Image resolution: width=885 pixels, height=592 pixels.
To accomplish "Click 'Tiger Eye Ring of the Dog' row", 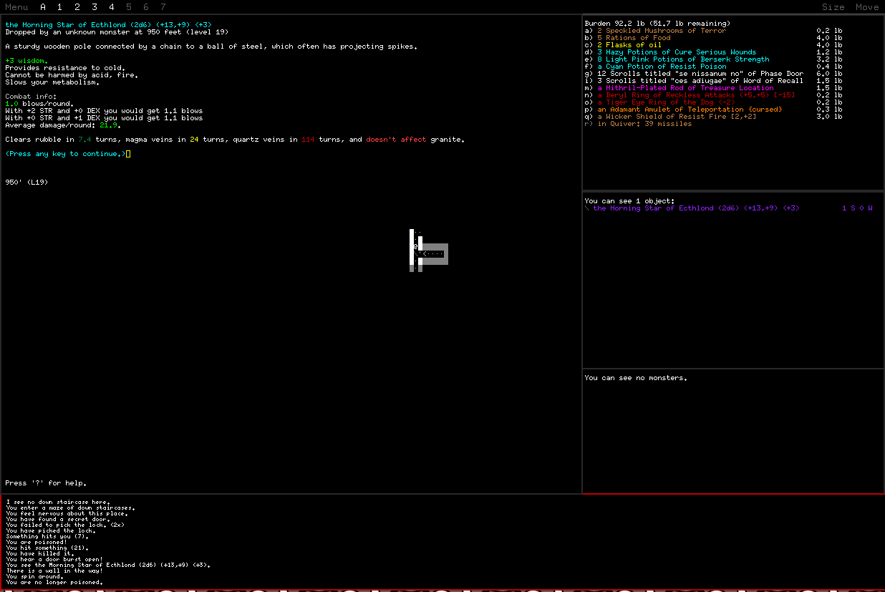I will click(713, 102).
